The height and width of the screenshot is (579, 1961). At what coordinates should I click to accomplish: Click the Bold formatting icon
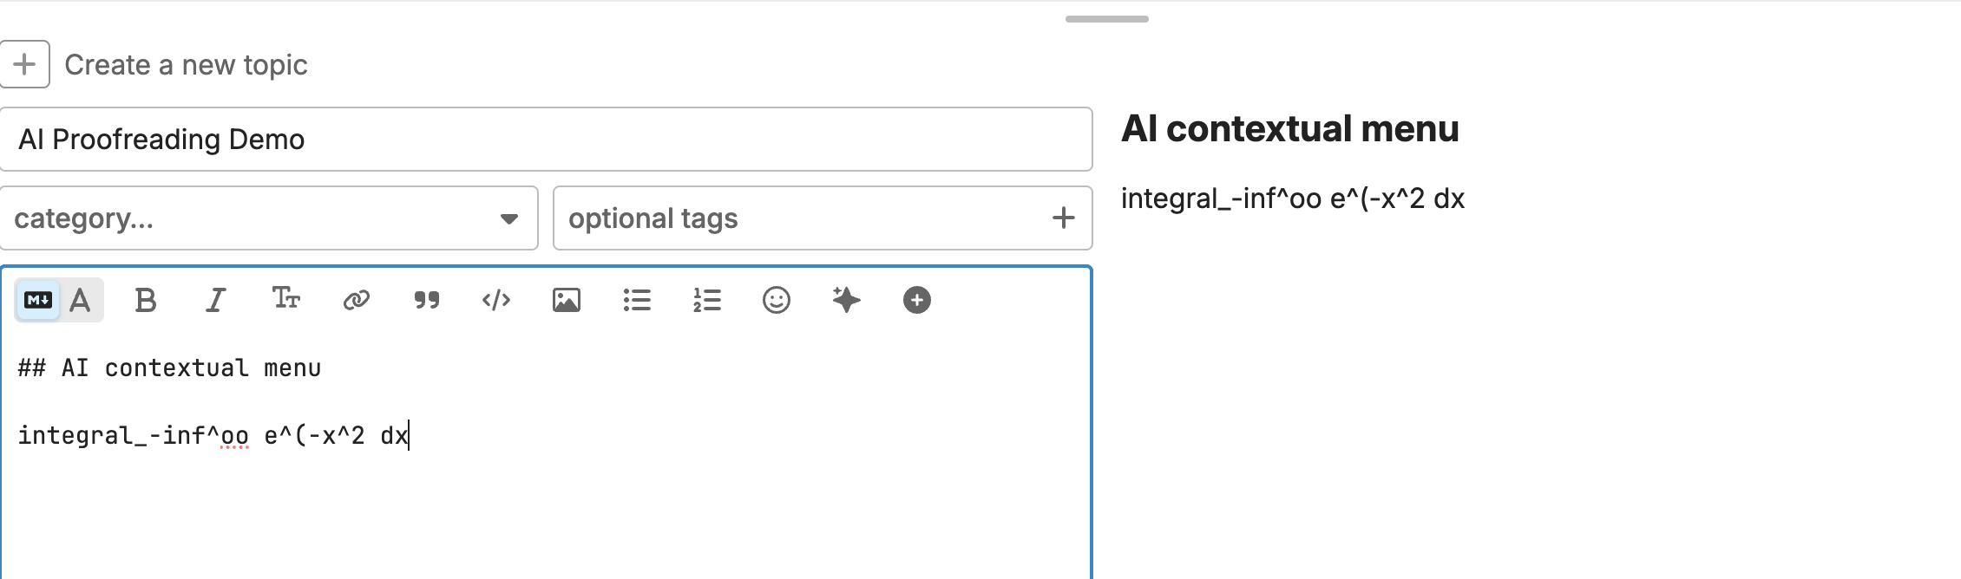point(146,301)
